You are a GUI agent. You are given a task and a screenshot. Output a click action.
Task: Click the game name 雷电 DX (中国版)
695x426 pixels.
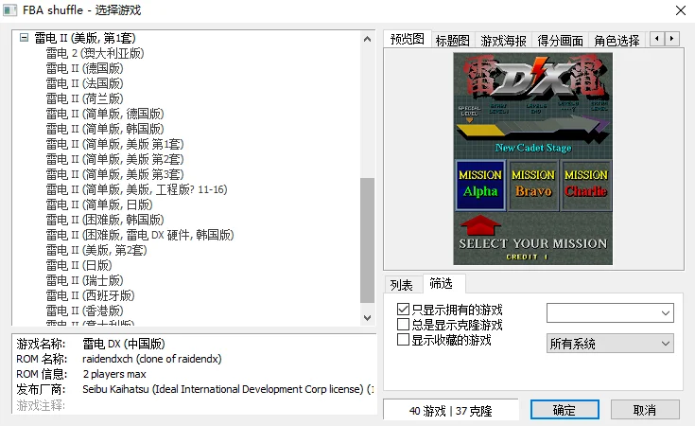pos(124,344)
